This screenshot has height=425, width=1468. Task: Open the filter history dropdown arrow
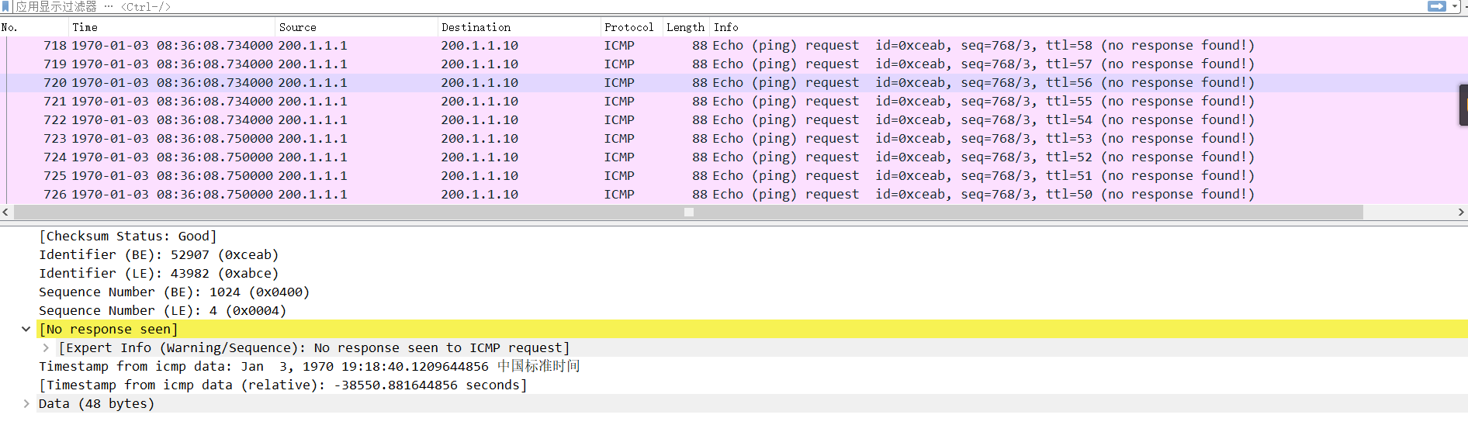(1456, 6)
